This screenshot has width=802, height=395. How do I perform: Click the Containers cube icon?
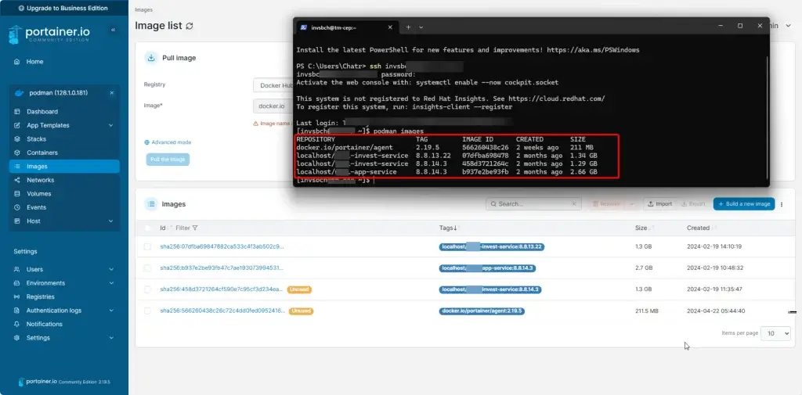click(17, 153)
